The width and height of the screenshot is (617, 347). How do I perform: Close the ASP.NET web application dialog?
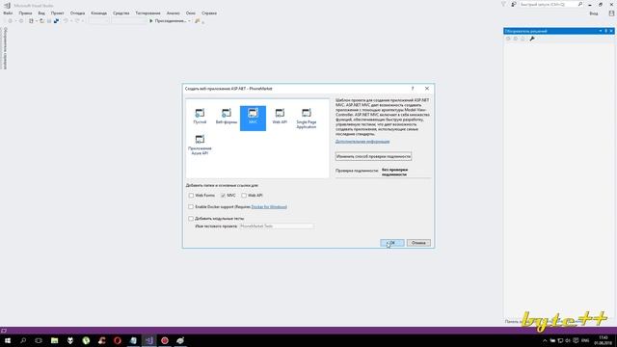click(427, 89)
